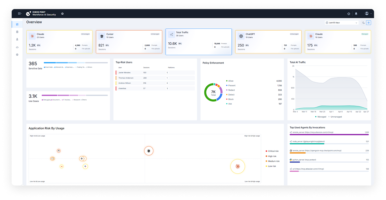Image resolution: width=386 pixels, height=200 pixels.
Task: Click the High risk legend entry
Action: coord(271,156)
